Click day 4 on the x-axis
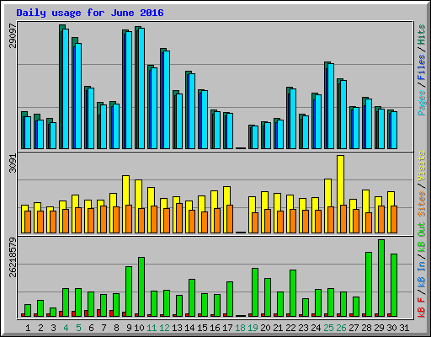This screenshot has width=431, height=337. tap(66, 328)
